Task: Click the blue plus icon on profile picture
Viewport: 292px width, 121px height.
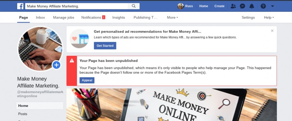Action: coord(56,65)
